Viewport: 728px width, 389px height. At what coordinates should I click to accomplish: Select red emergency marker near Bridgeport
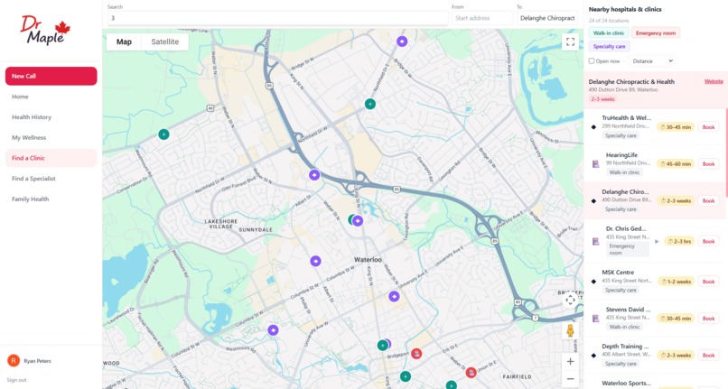[x=416, y=354]
